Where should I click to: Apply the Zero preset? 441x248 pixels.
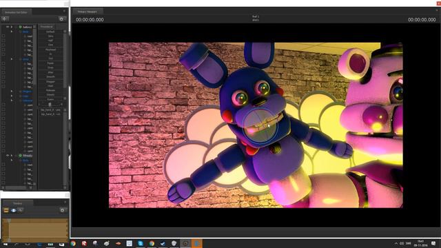[50, 37]
